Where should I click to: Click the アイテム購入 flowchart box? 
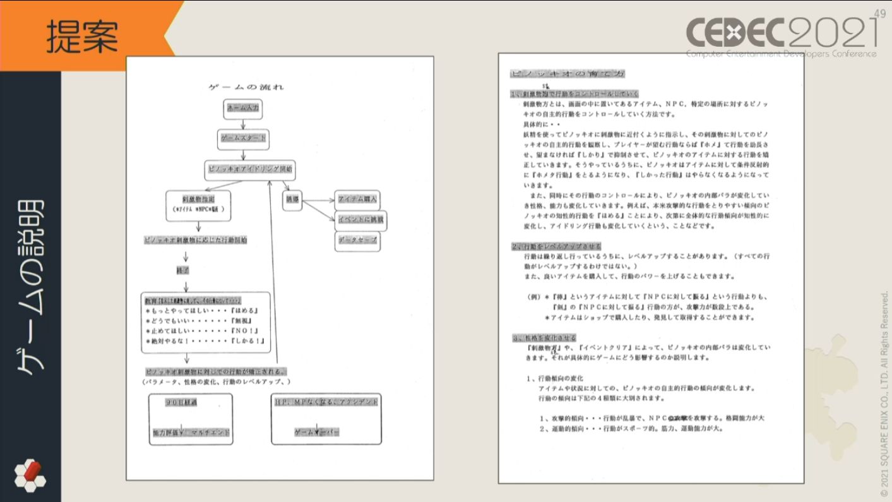click(x=358, y=199)
